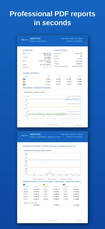105x229 pixels.
Task: Click the waveform logo on page one header
Action: coord(25,40)
